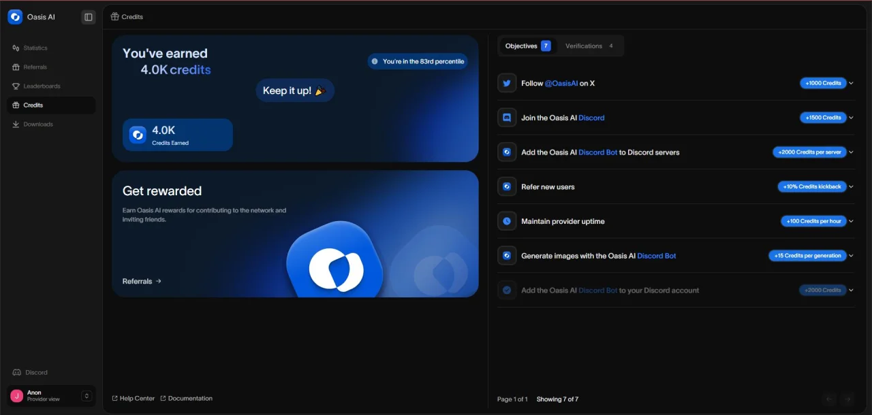Open the Documentation link

186,399
